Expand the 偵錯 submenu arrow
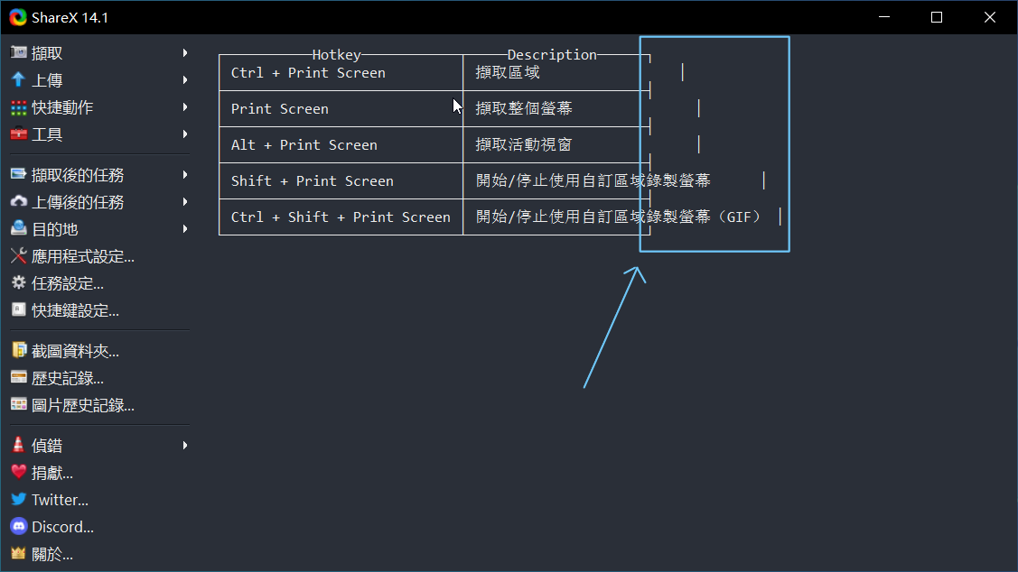1018x572 pixels. [185, 445]
